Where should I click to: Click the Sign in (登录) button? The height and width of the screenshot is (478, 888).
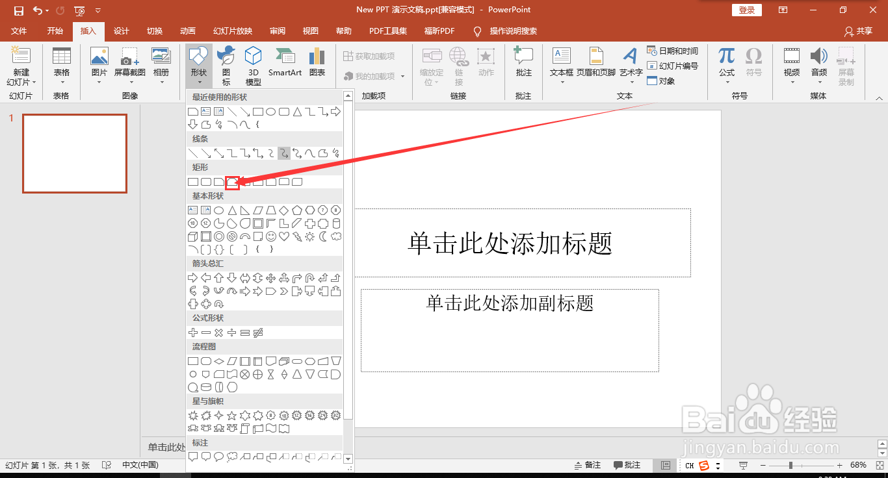(747, 10)
